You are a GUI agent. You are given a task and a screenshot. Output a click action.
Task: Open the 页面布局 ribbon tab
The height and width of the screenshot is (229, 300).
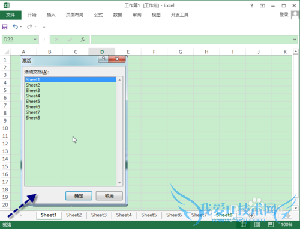pyautogui.click(x=74, y=14)
